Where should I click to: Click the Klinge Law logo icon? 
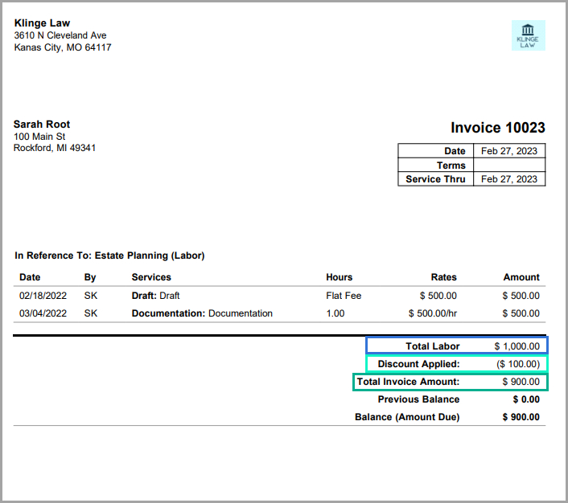click(x=528, y=35)
